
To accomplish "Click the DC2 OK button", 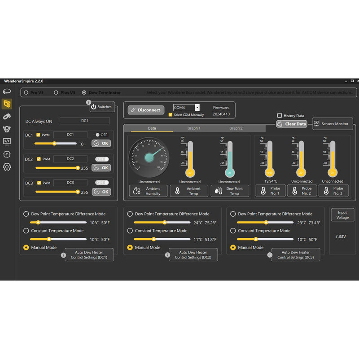I will coord(101,168).
